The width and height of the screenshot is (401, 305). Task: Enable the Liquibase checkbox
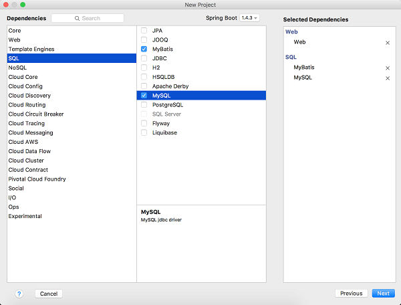(144, 132)
